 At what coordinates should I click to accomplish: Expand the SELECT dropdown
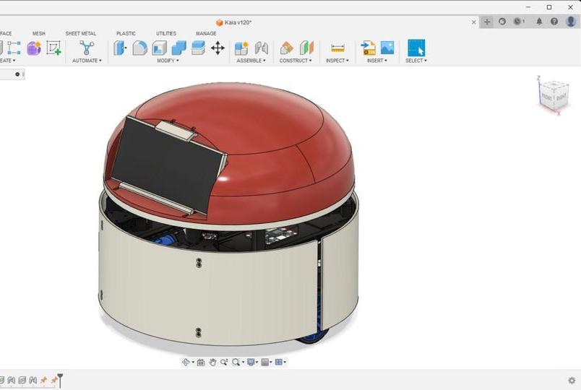point(416,61)
